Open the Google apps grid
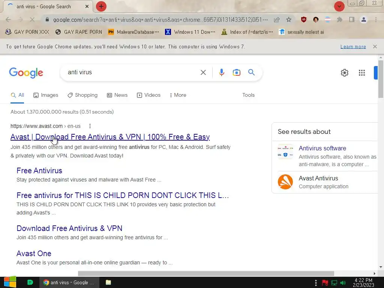The height and width of the screenshot is (288, 384). point(362,73)
